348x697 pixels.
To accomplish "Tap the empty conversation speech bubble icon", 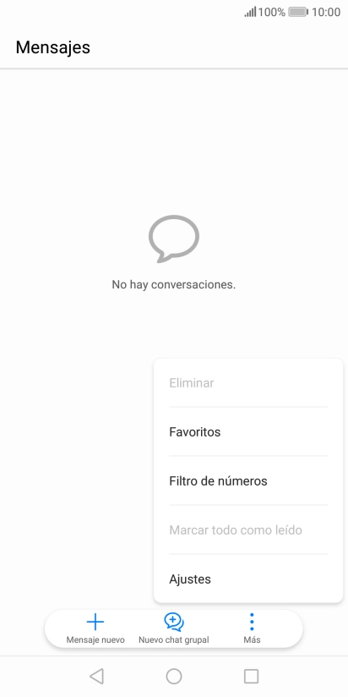I will (173, 239).
